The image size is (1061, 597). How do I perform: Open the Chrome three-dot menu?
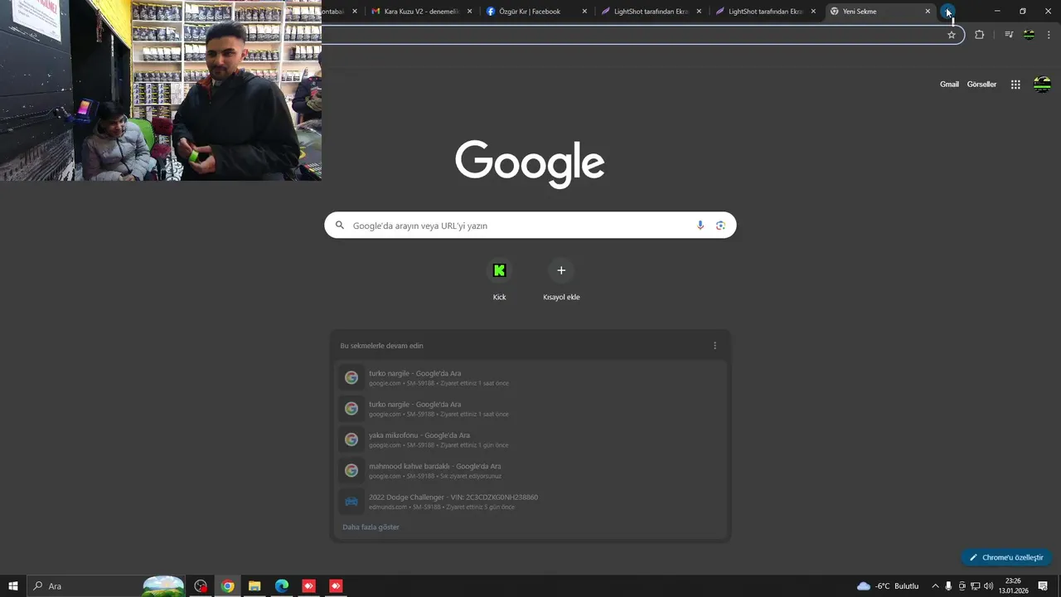(1049, 35)
